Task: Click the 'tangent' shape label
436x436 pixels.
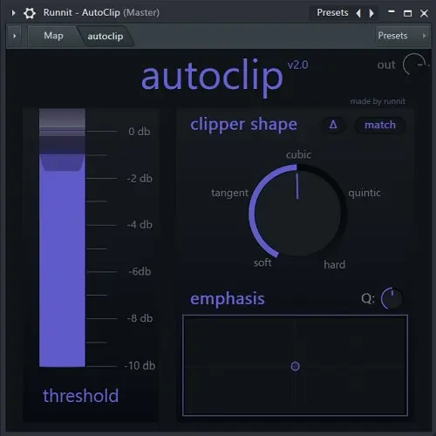Action: coord(229,193)
